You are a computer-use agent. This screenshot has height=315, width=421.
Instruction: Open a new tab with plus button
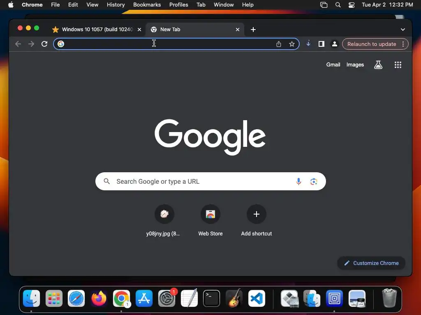(253, 30)
